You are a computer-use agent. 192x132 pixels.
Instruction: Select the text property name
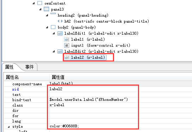pyautogui.click(x=17, y=95)
